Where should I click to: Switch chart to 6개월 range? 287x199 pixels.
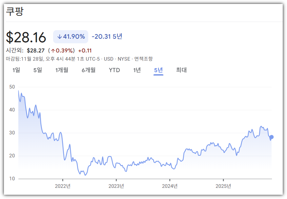89,70
